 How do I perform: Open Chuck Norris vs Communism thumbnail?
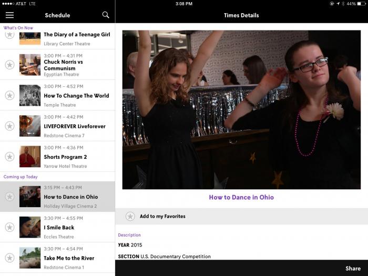[30, 65]
